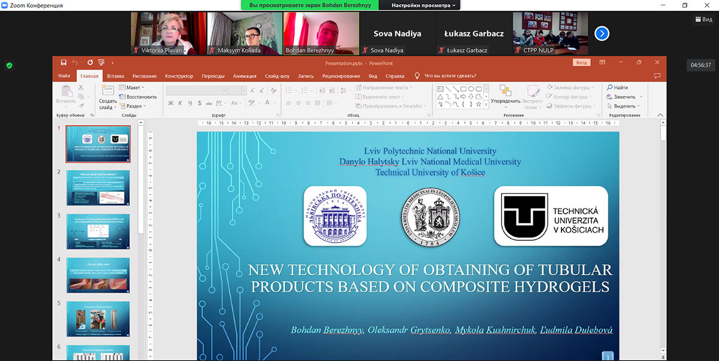Click the comments speech bubble icon
This screenshot has height=361, width=719.
point(657,76)
